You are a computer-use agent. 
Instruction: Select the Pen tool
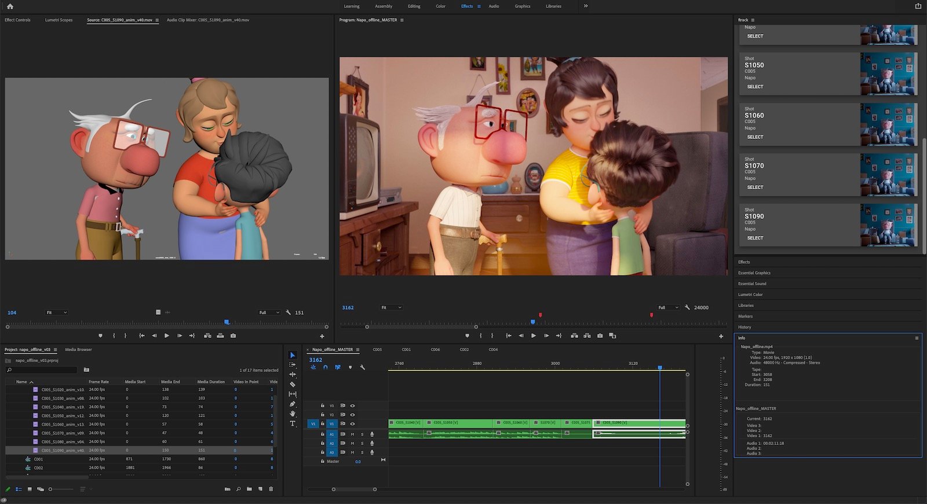[x=293, y=404]
